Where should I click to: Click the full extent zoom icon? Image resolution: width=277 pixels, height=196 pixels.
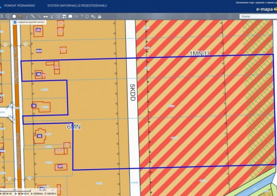(x=14, y=16)
